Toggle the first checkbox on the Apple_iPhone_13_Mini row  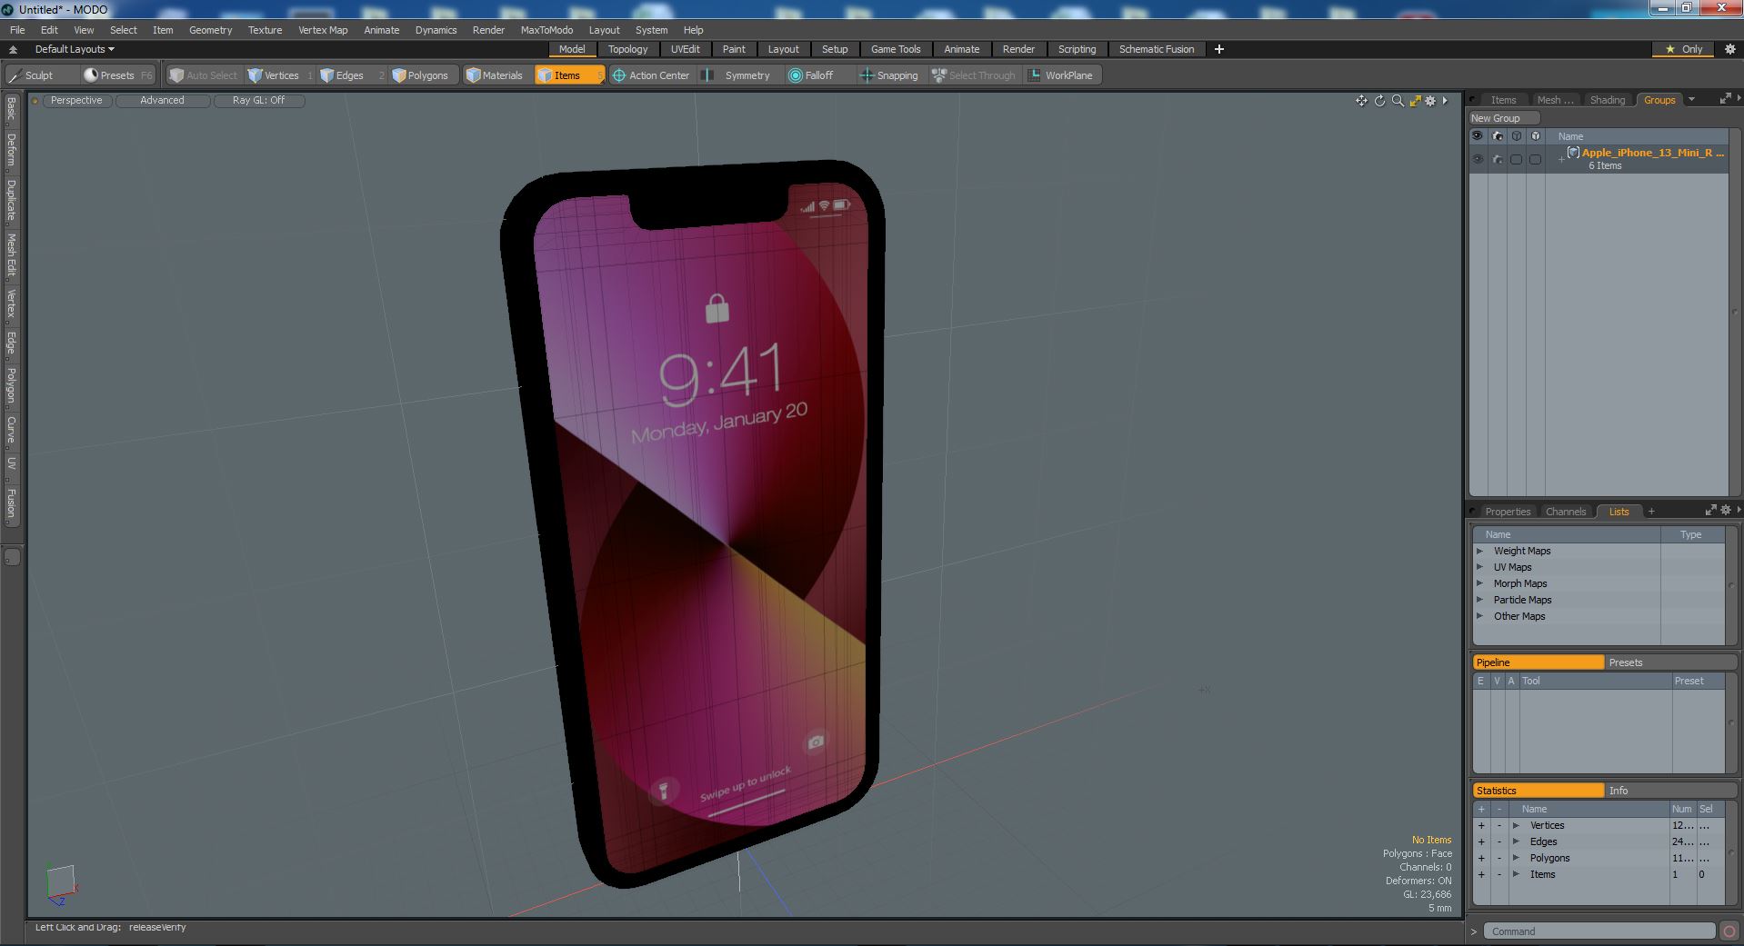click(x=1516, y=160)
